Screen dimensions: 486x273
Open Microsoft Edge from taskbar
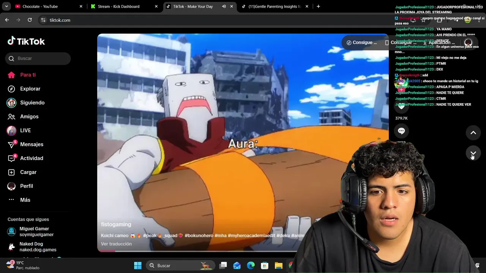pos(251,265)
